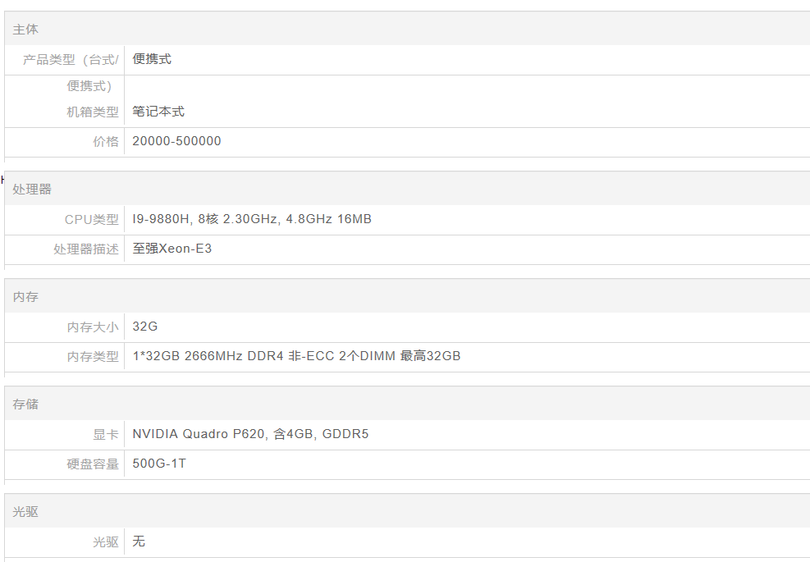This screenshot has width=810, height=562.
Task: Click the 至强Xeon-E3 value
Action: pos(172,249)
